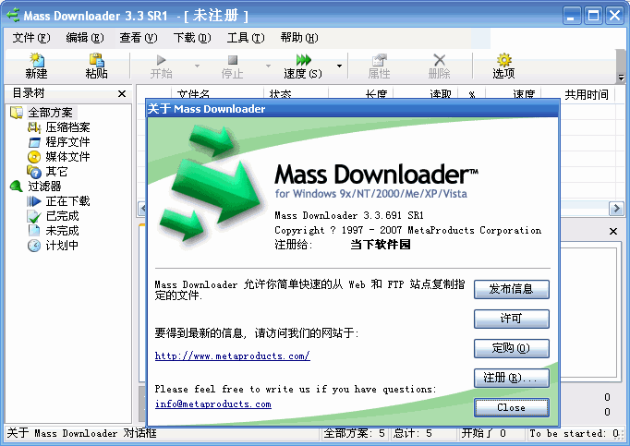Open the Stop button dropdown arrow
Screen dimensions: 630x446
[268, 65]
